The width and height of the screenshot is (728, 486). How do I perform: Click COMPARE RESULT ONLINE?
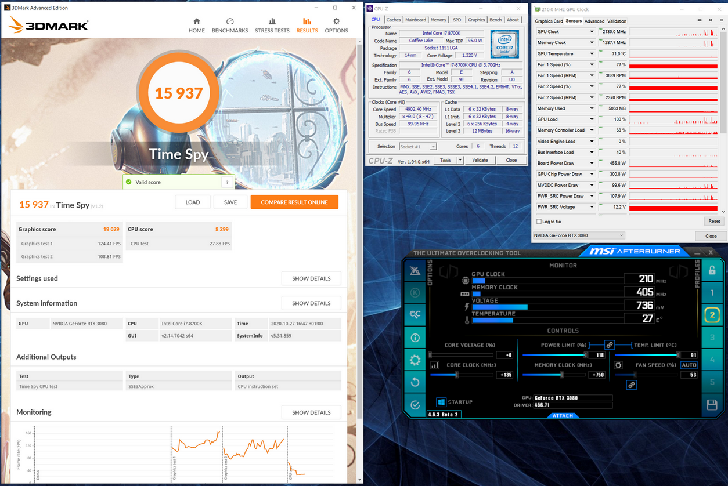pyautogui.click(x=294, y=202)
